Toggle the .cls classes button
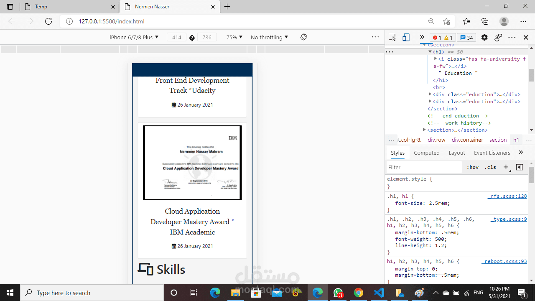 tap(490, 167)
